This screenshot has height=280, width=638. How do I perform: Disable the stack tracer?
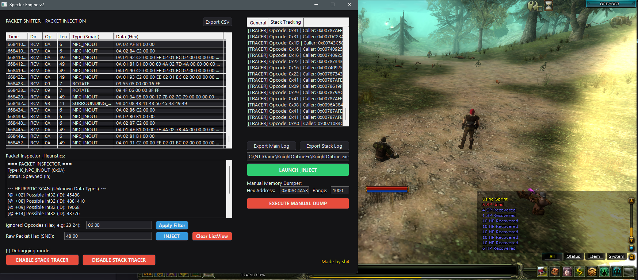pyautogui.click(x=119, y=260)
